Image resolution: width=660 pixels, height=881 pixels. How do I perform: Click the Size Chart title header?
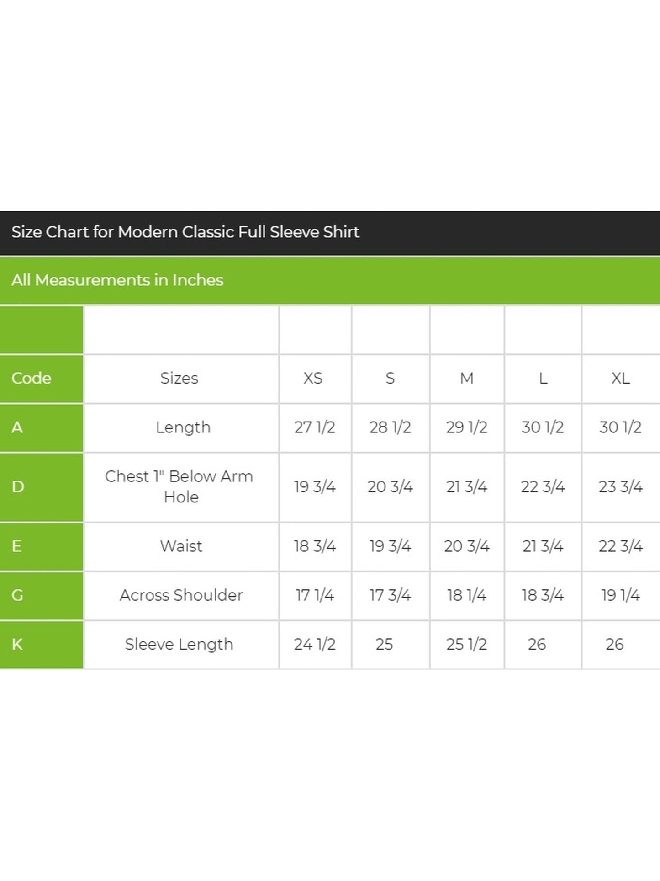pos(330,233)
